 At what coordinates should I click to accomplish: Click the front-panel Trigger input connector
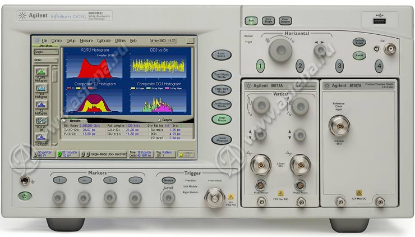[x=215, y=198]
